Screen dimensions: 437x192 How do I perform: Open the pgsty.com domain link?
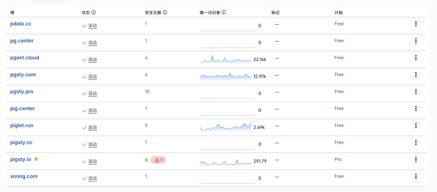[23, 75]
